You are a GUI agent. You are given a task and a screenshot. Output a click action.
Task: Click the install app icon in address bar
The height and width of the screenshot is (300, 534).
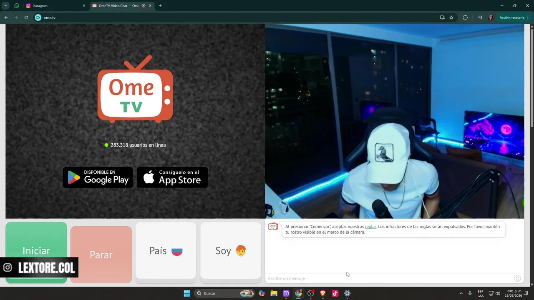click(442, 17)
